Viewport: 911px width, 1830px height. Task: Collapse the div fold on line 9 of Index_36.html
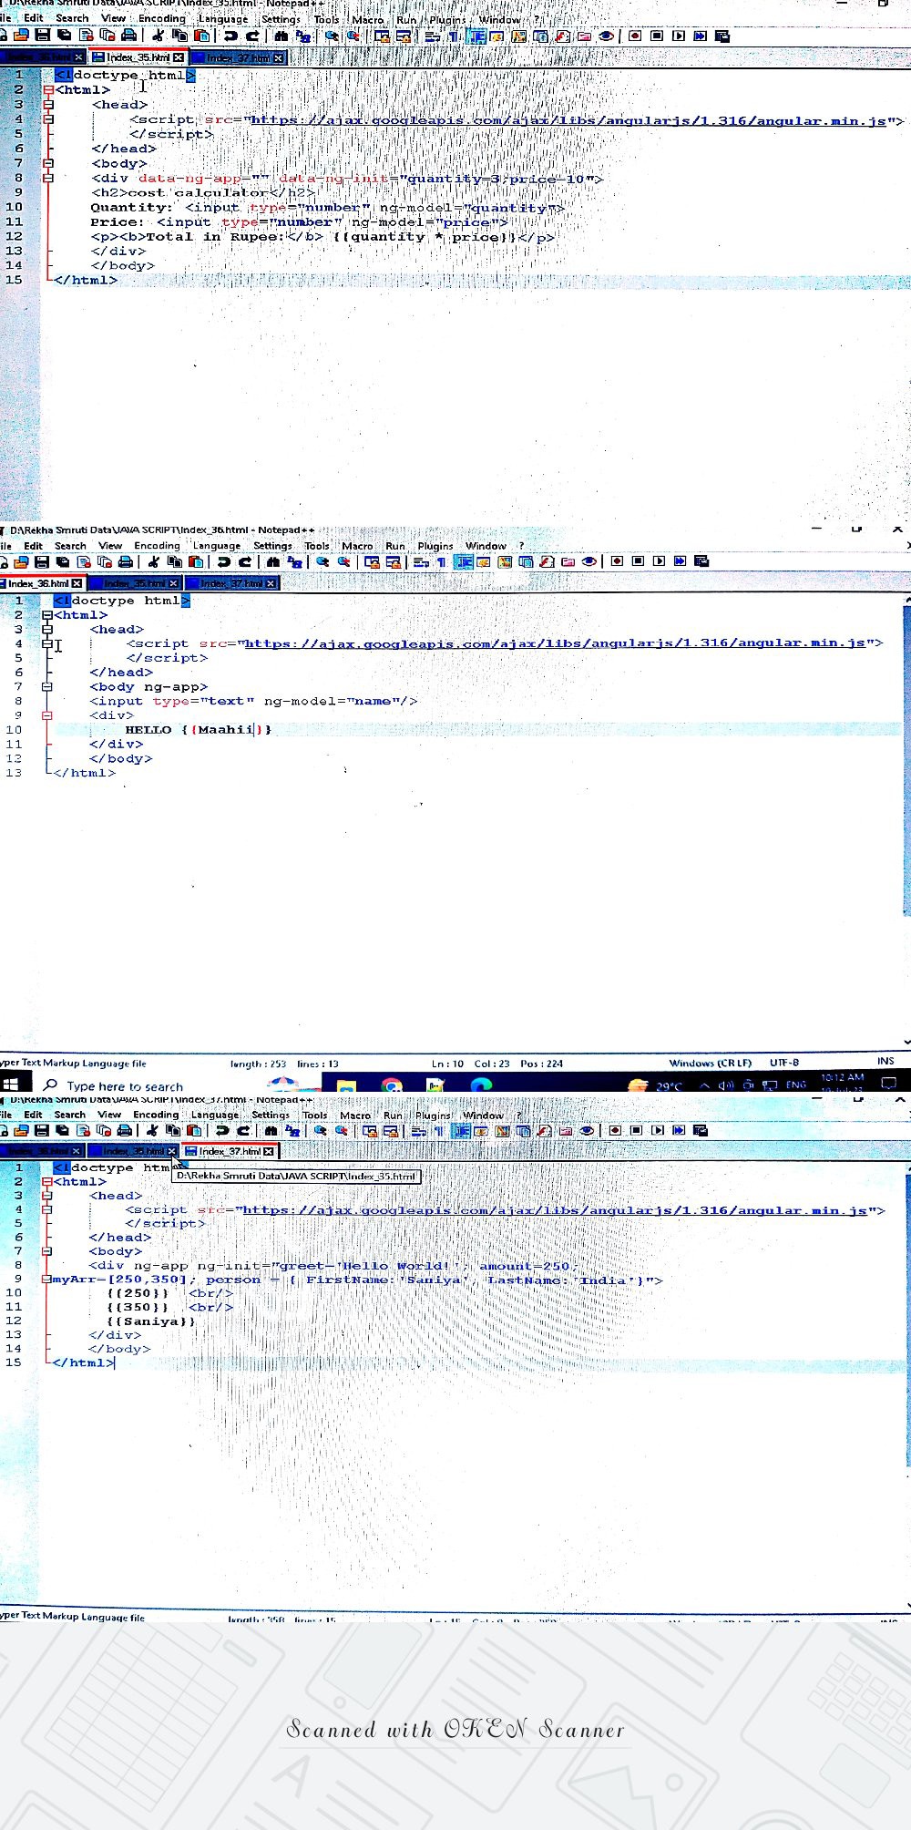[x=46, y=715]
